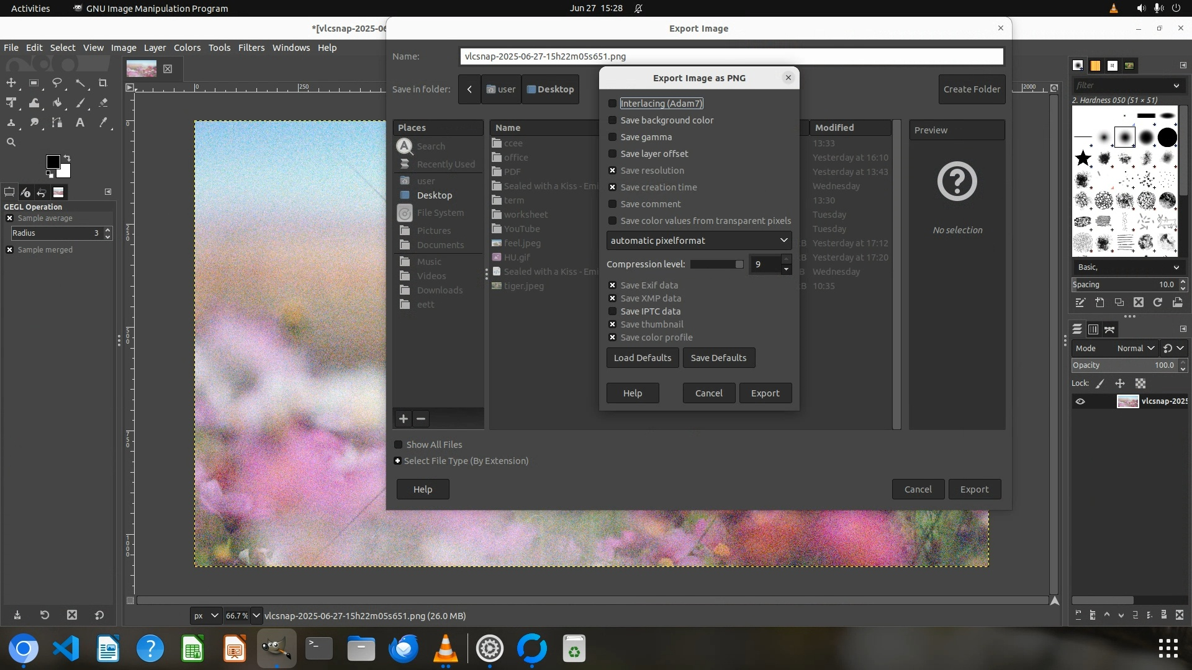This screenshot has width=1192, height=670.
Task: Click the Compression level slider
Action: point(716,264)
